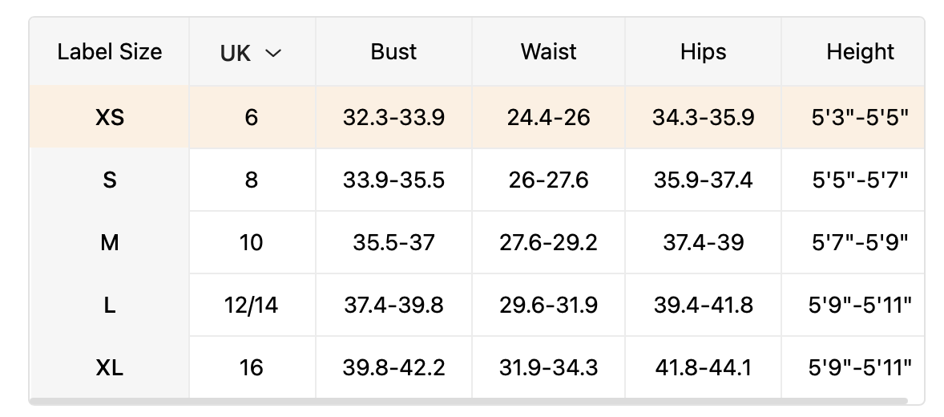Select the XL label size row
Viewport: 944px width, 417px height.
[x=110, y=367]
